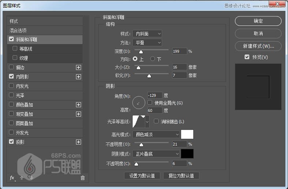Click highlight 不透明度(O) slider handle
Viewport: 288px width, 189px height.
(x=141, y=145)
